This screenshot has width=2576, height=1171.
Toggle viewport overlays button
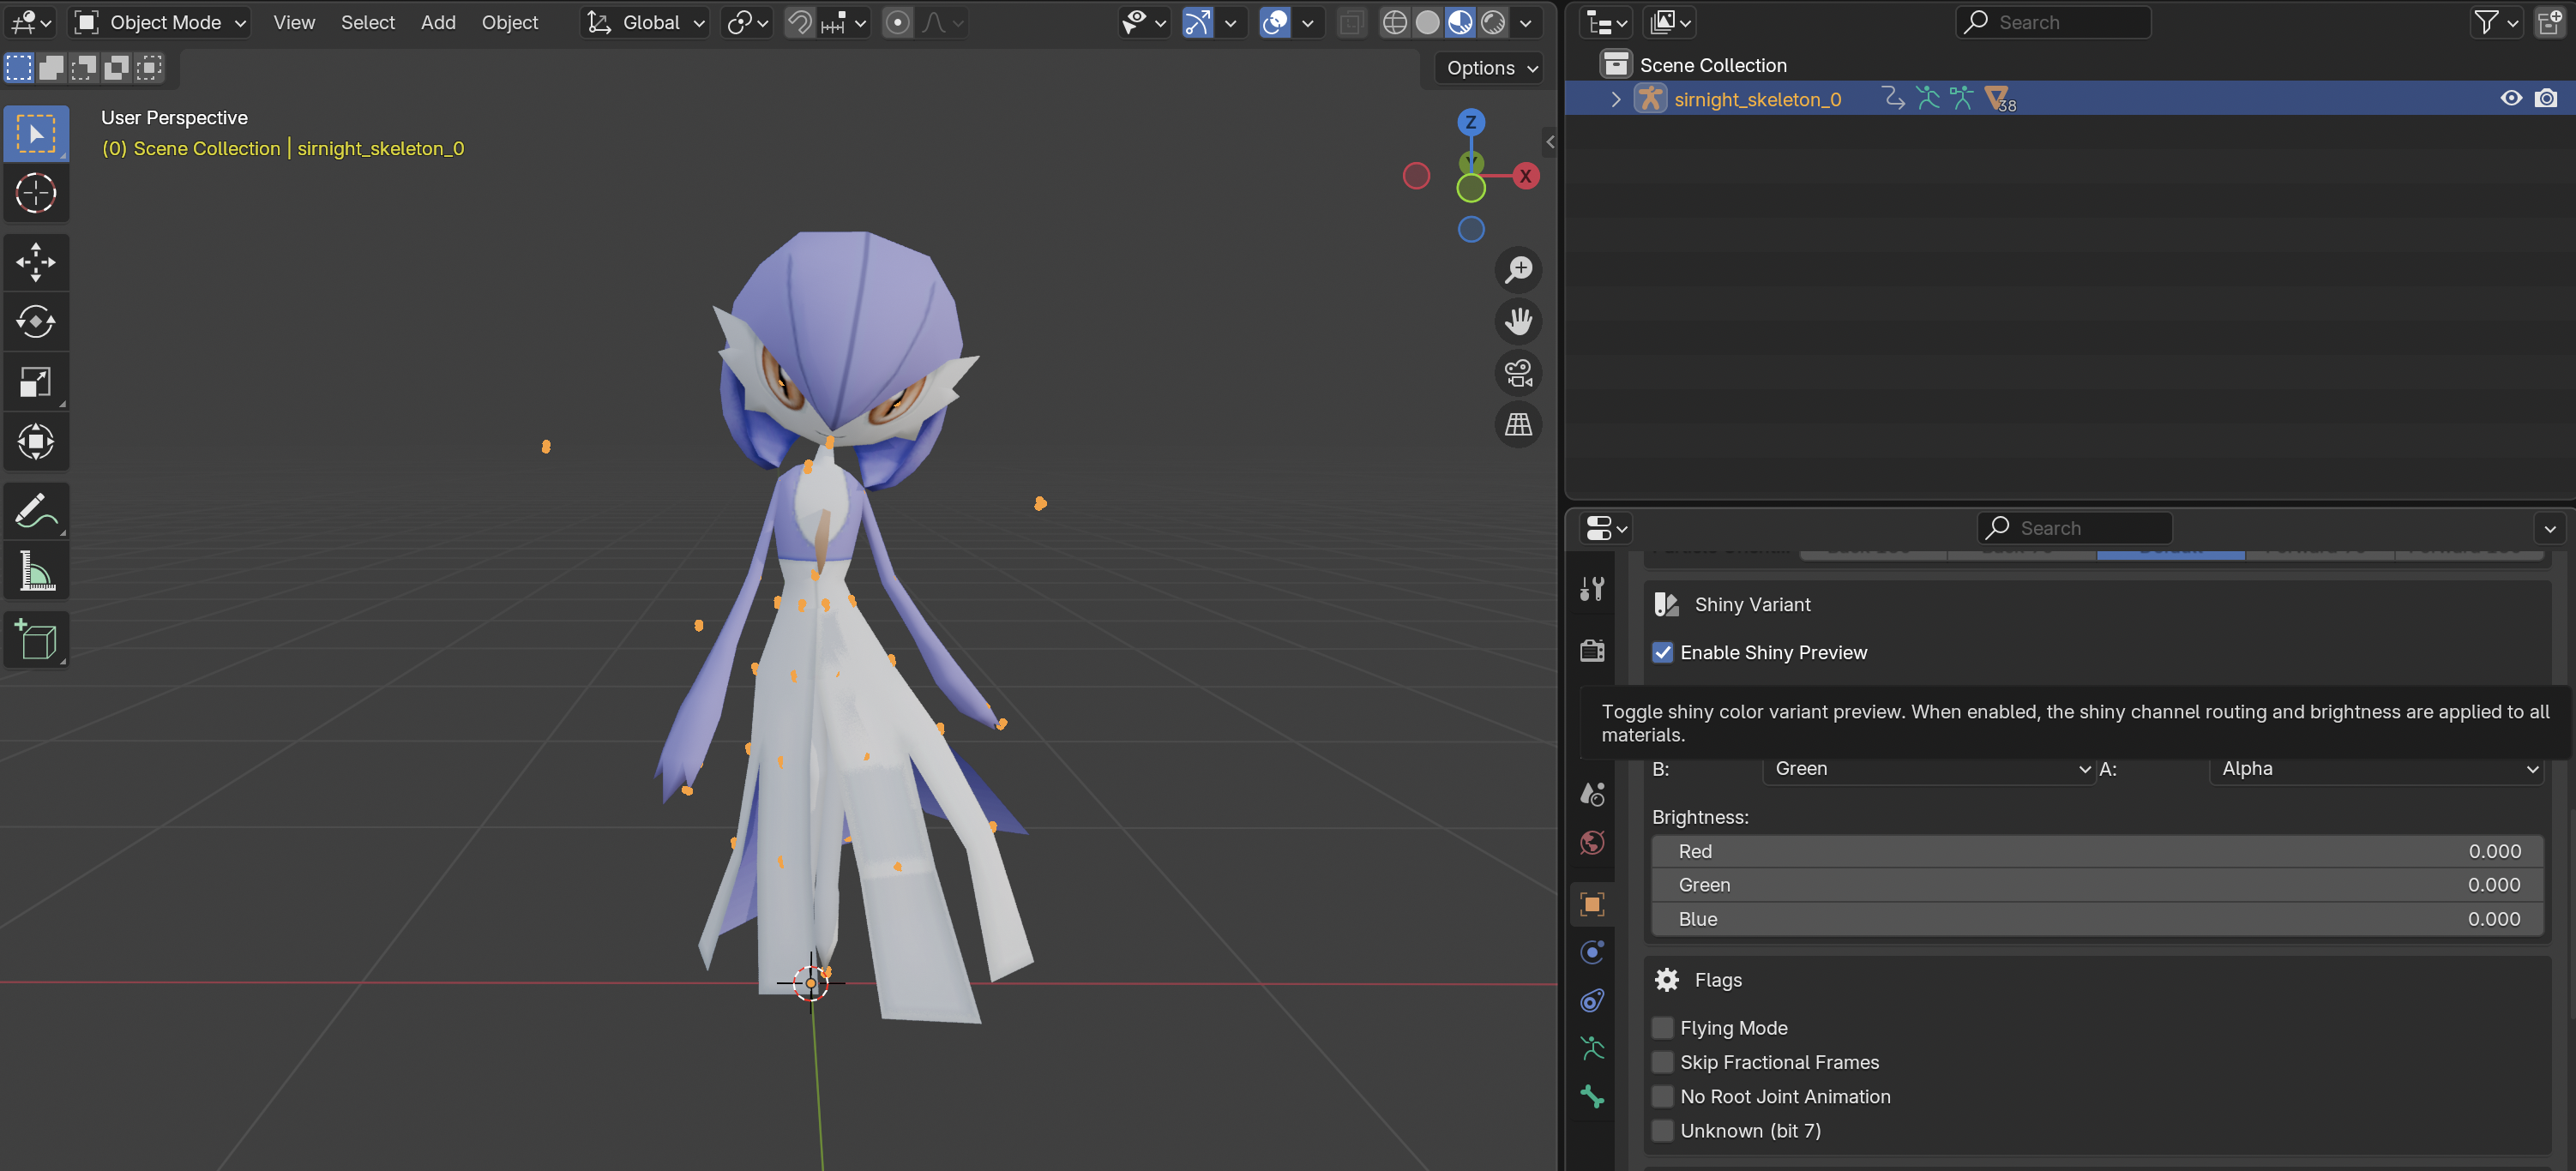coord(1275,22)
